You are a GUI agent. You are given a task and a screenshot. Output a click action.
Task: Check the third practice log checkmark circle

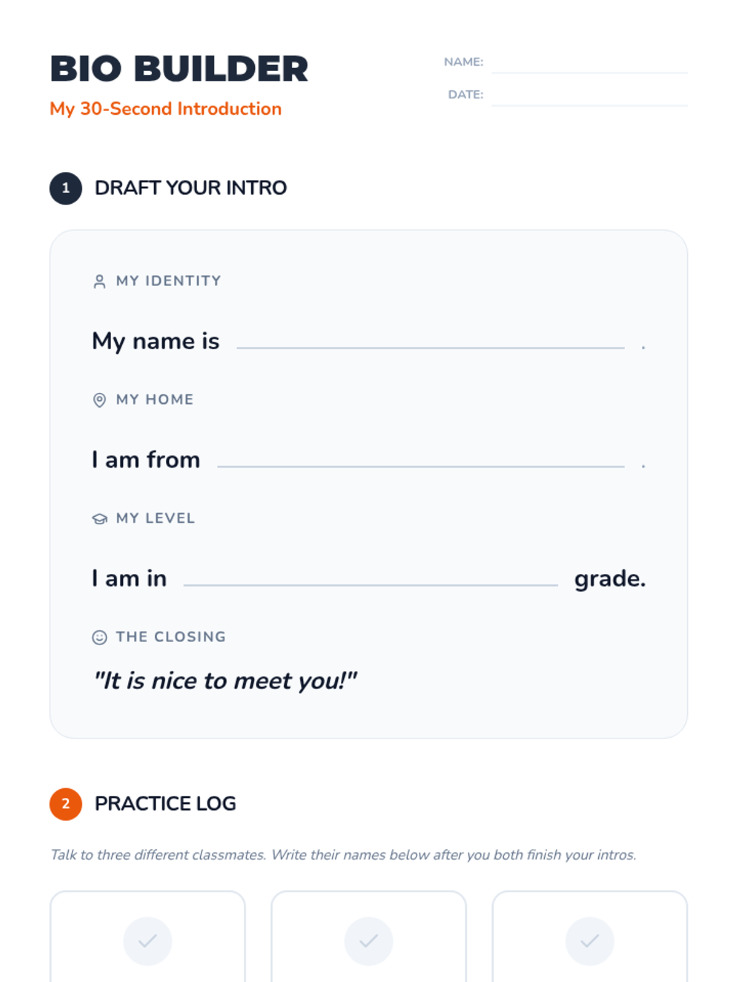pos(590,941)
